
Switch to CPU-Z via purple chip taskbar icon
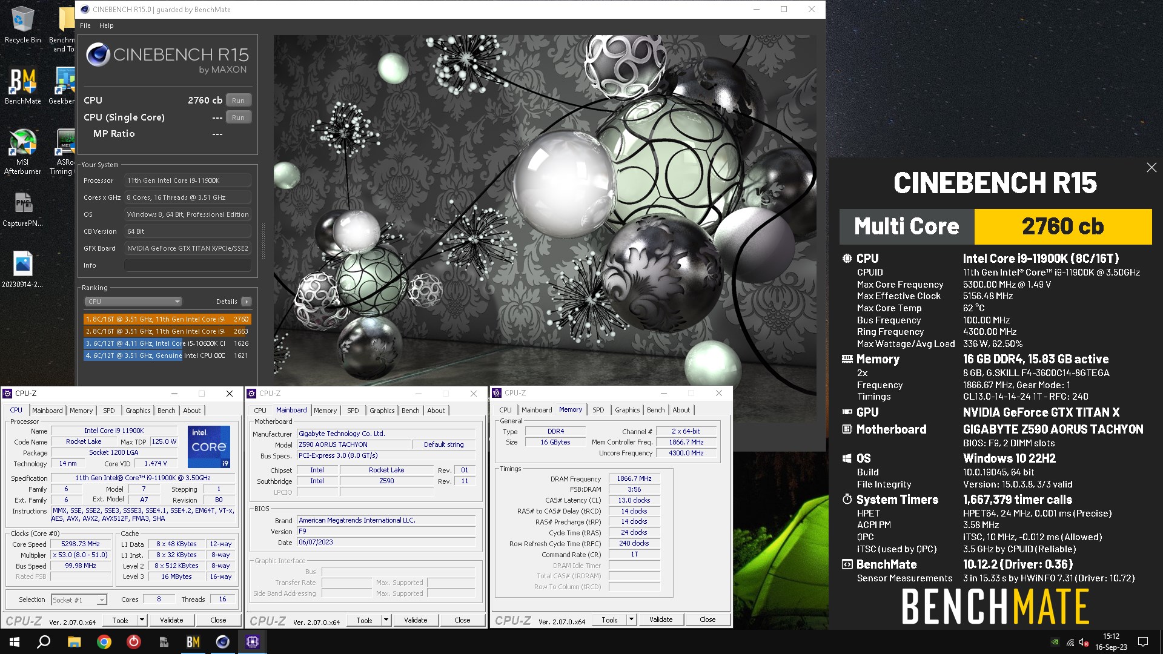point(253,642)
